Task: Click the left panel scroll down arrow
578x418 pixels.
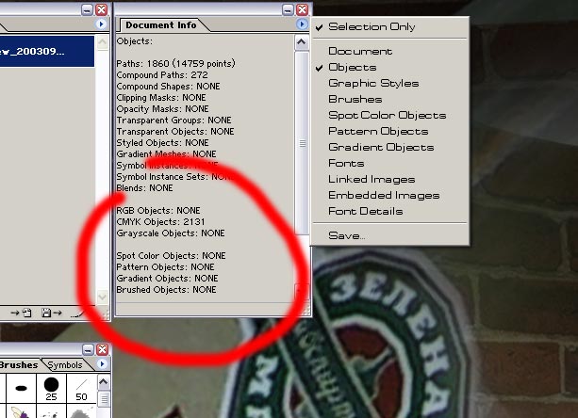Action: (x=102, y=297)
